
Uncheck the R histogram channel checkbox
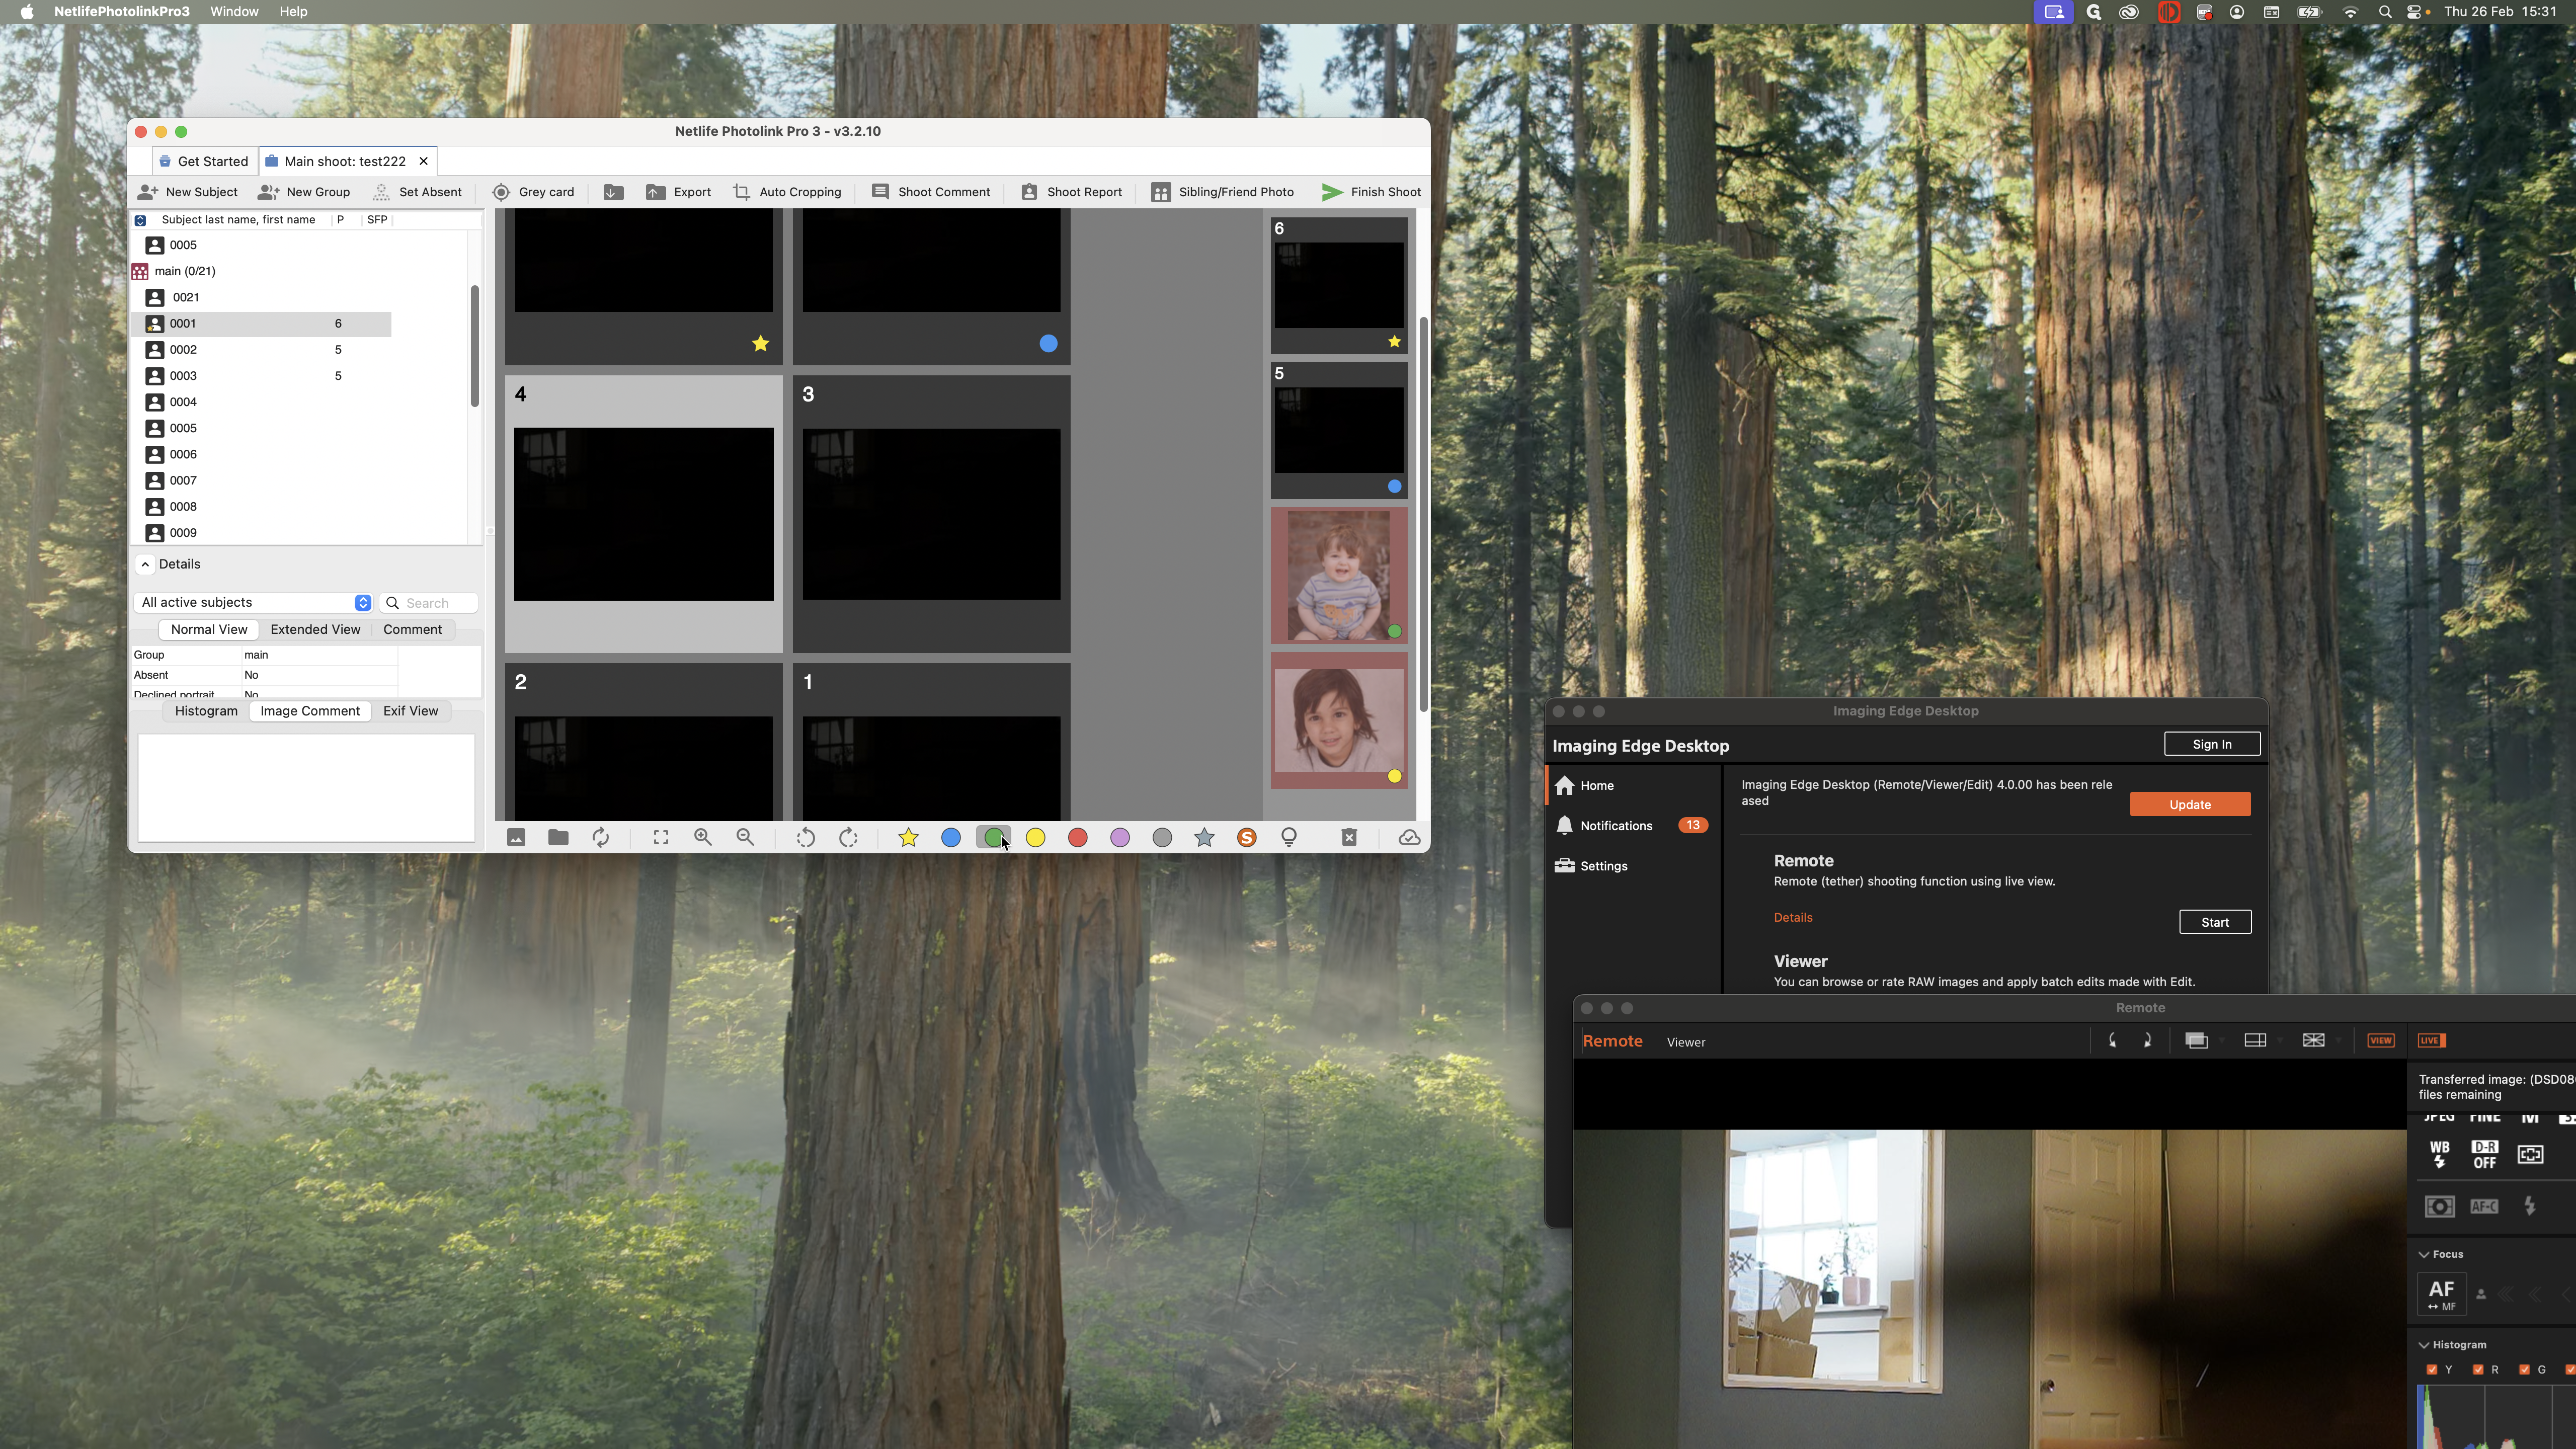click(2478, 1370)
